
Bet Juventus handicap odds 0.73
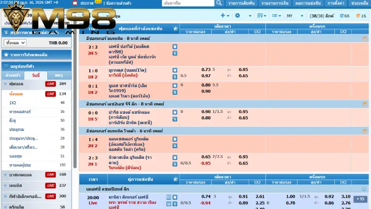tap(206, 69)
